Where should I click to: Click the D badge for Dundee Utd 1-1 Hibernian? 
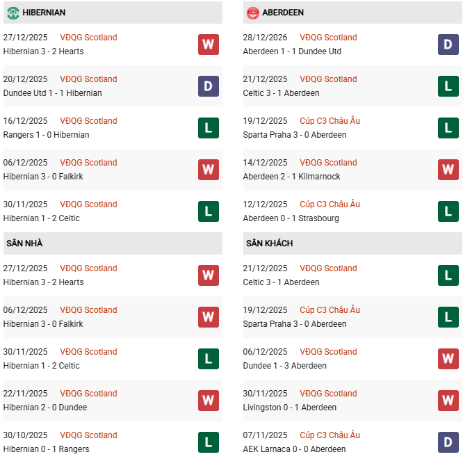pos(208,86)
